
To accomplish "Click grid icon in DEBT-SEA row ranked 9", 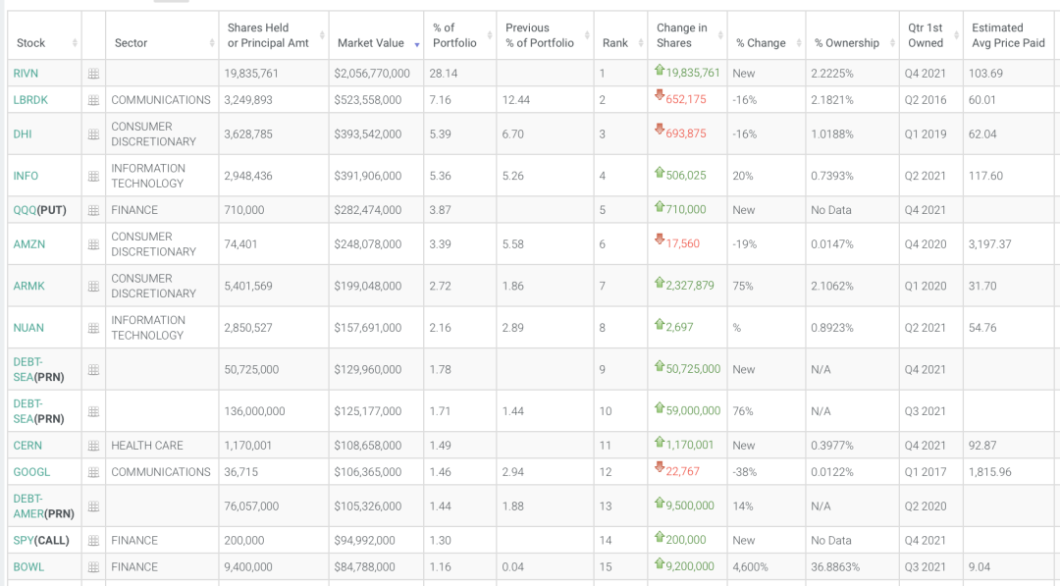I will point(93,370).
